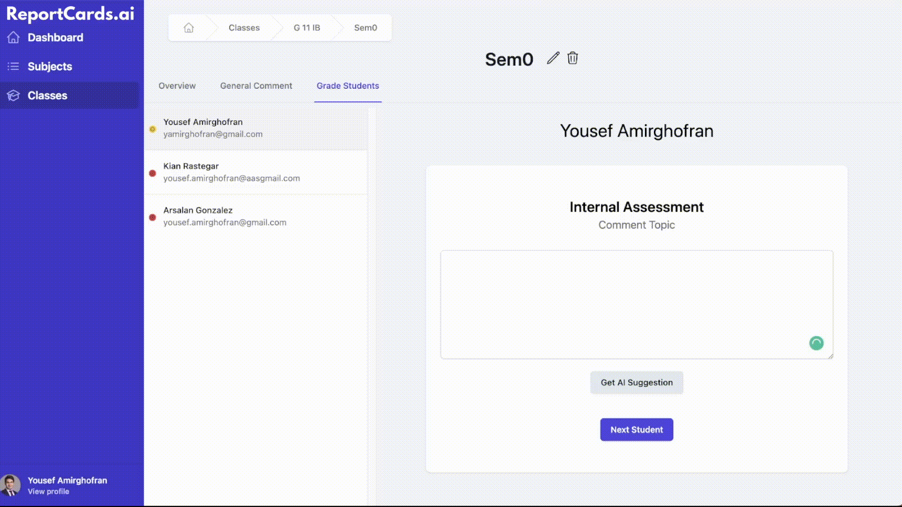Switch to the Overview tab
Screen dimensions: 902x507
[x=177, y=85]
